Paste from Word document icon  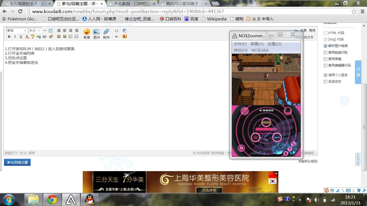click(125, 31)
